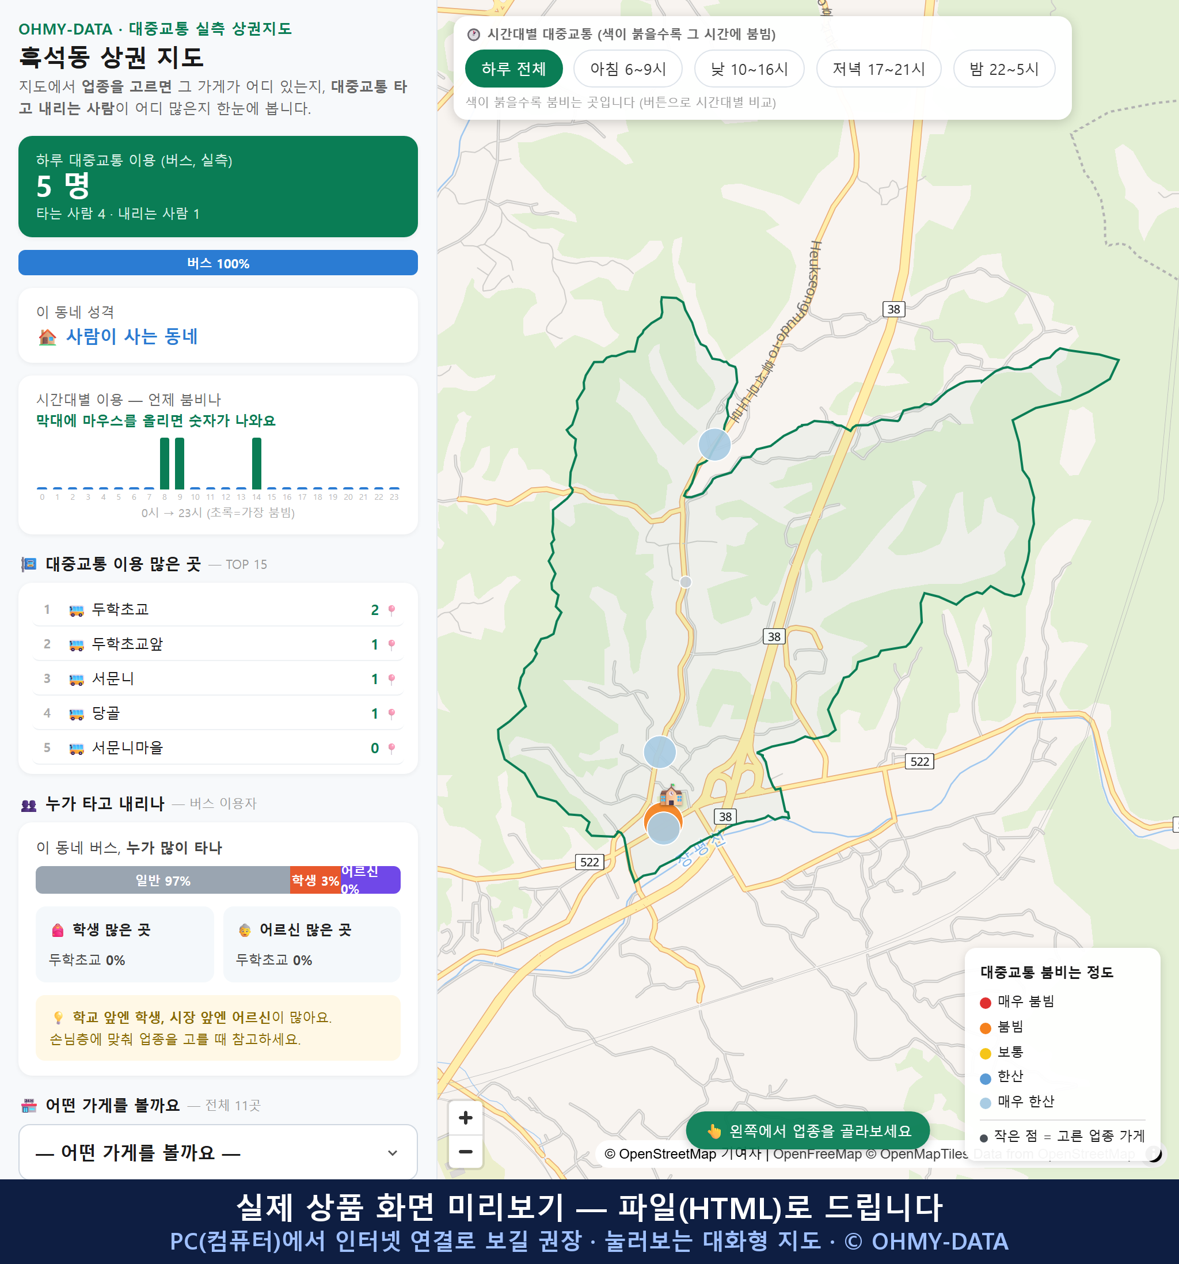This screenshot has width=1179, height=1264.
Task: Click the 붐빔 orange legend dot
Action: [x=986, y=1028]
